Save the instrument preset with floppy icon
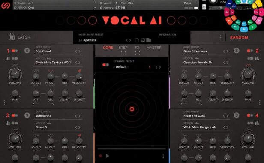The image size is (264, 163). coord(143,40)
